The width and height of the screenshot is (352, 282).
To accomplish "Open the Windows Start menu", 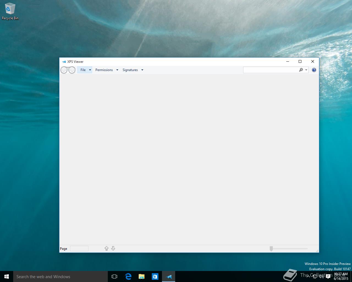I will point(7,276).
